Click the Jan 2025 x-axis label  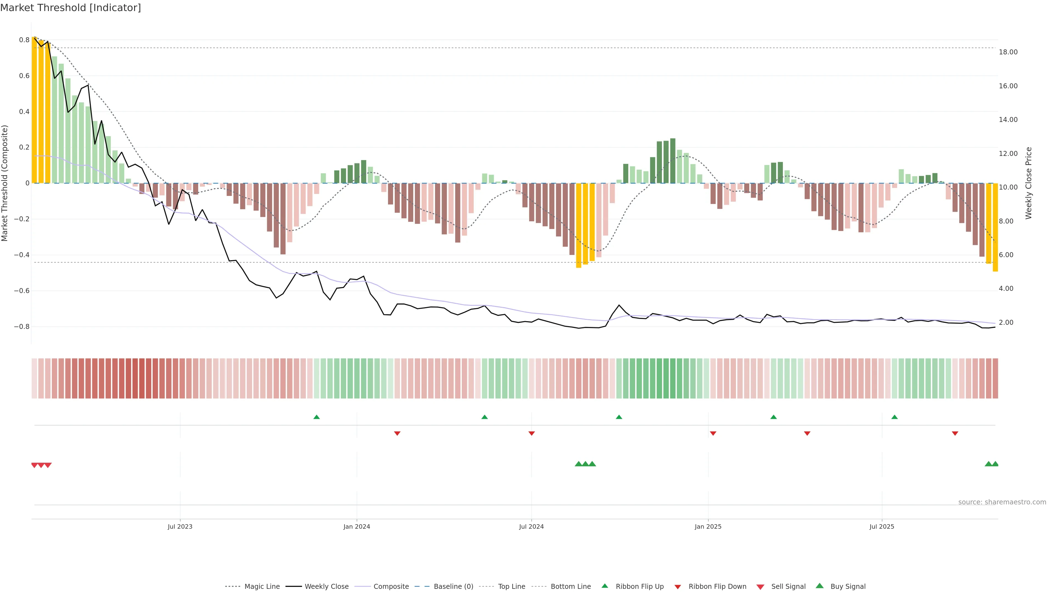pyautogui.click(x=708, y=526)
